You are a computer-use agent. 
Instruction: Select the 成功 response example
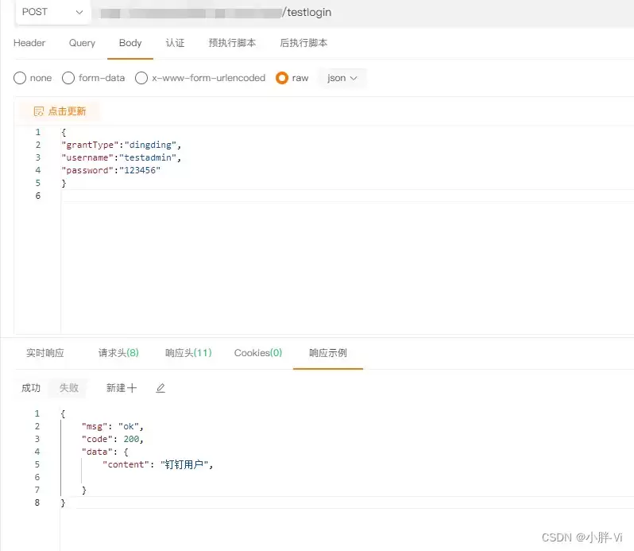pyautogui.click(x=31, y=388)
